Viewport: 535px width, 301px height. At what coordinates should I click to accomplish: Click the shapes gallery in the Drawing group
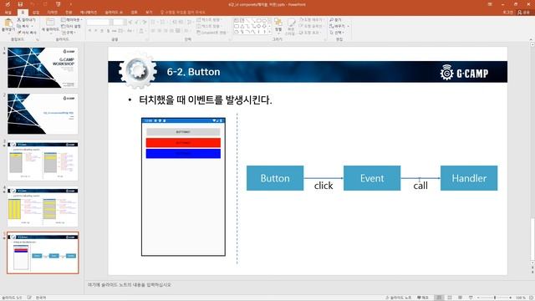[x=252, y=26]
